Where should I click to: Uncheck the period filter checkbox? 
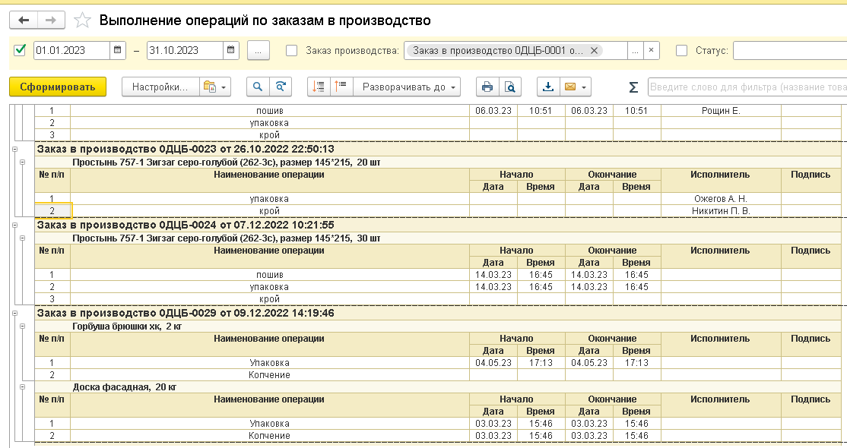click(x=21, y=51)
